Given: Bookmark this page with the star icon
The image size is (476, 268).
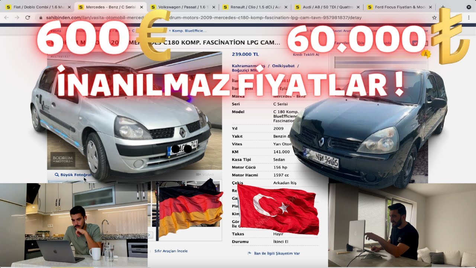Looking at the screenshot, I should (434, 17).
